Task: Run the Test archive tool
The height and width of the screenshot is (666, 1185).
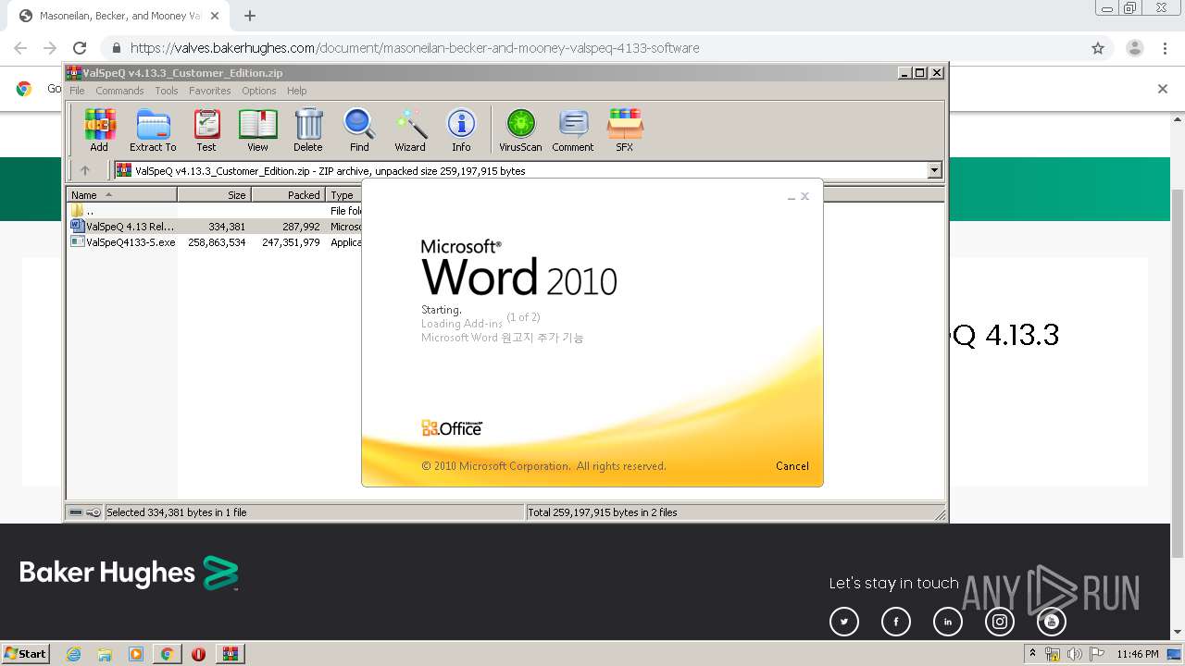Action: (206, 129)
